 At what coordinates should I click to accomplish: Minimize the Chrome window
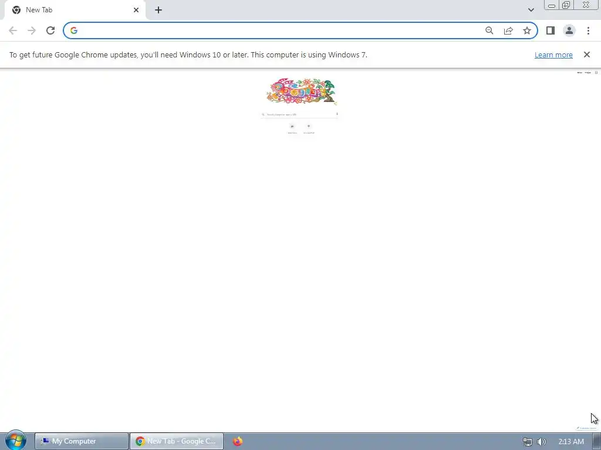(x=552, y=5)
